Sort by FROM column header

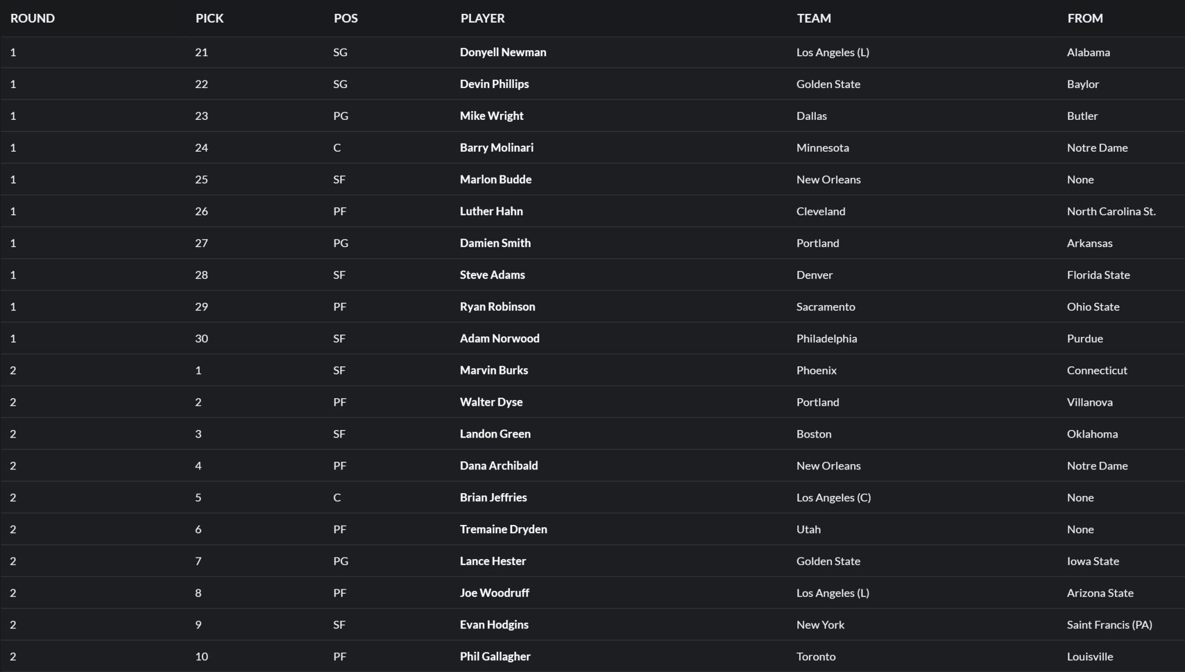[x=1085, y=18]
